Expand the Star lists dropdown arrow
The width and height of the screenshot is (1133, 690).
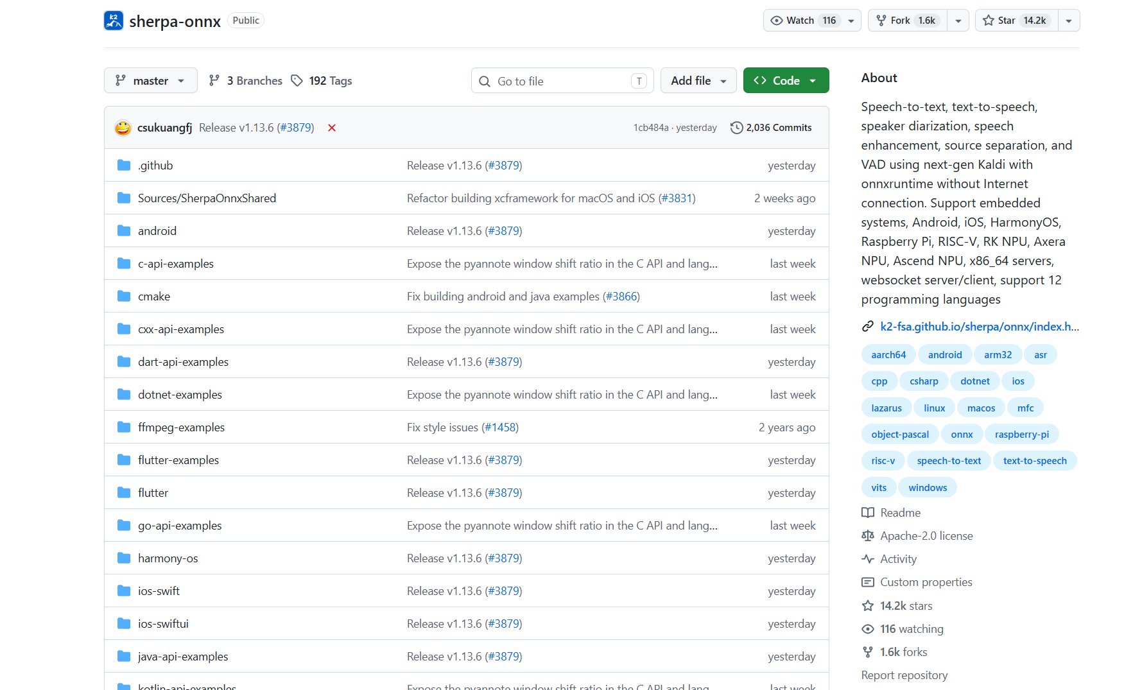[x=1069, y=21]
